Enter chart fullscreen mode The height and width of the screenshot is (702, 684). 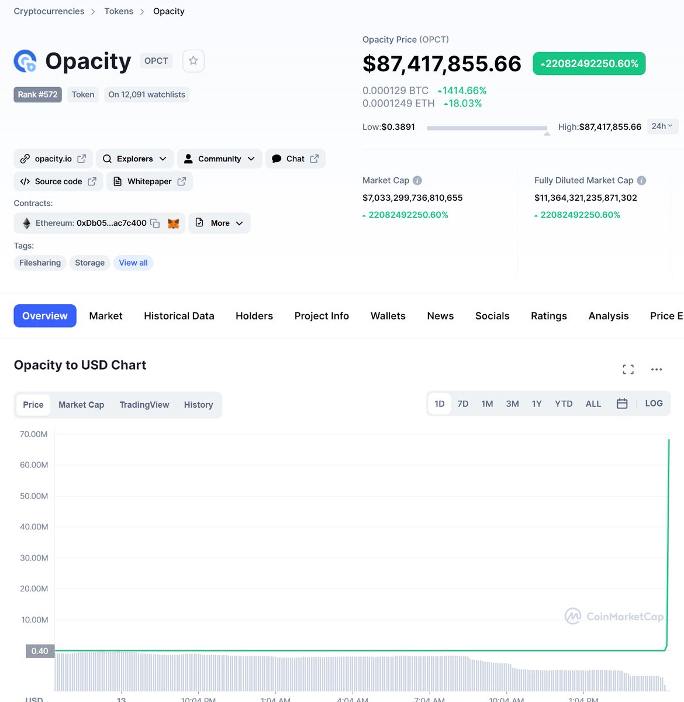click(x=628, y=369)
